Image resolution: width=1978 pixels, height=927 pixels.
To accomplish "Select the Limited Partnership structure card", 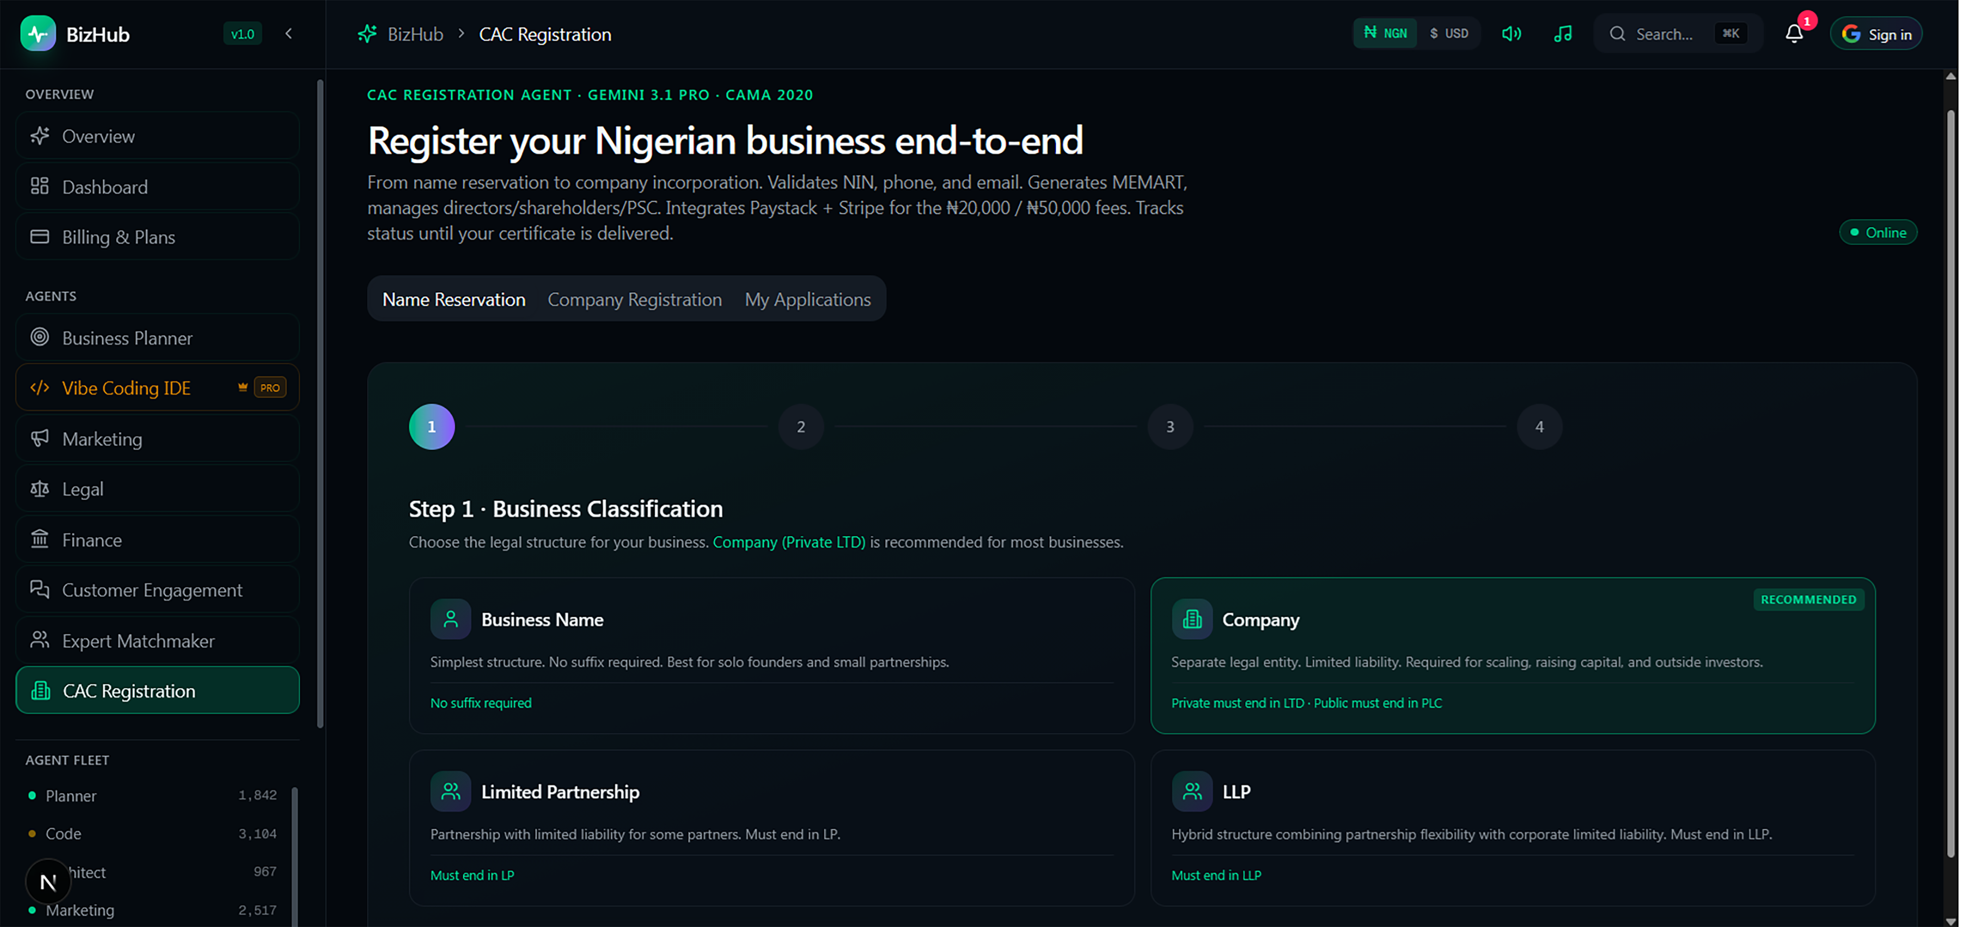I will point(772,828).
